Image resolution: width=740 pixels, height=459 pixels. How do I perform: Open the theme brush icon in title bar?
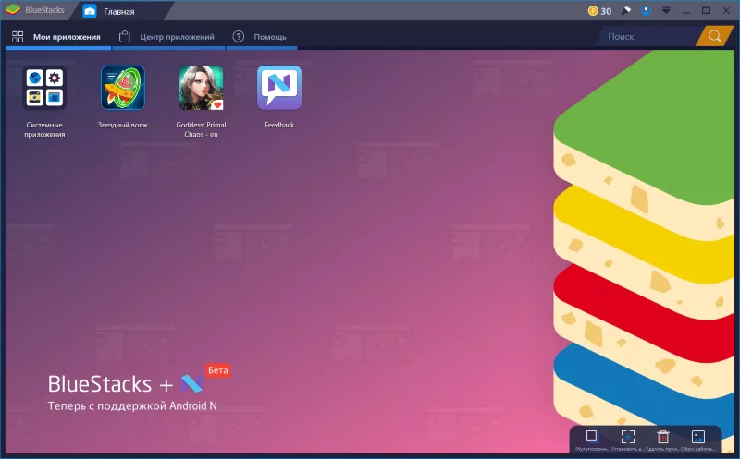coord(626,10)
